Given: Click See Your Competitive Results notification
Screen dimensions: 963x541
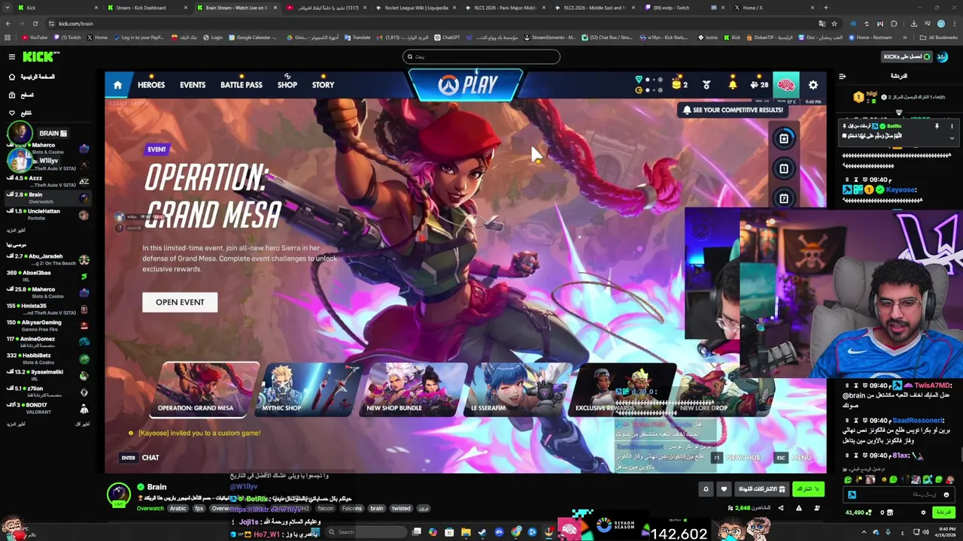Looking at the screenshot, I should [734, 110].
